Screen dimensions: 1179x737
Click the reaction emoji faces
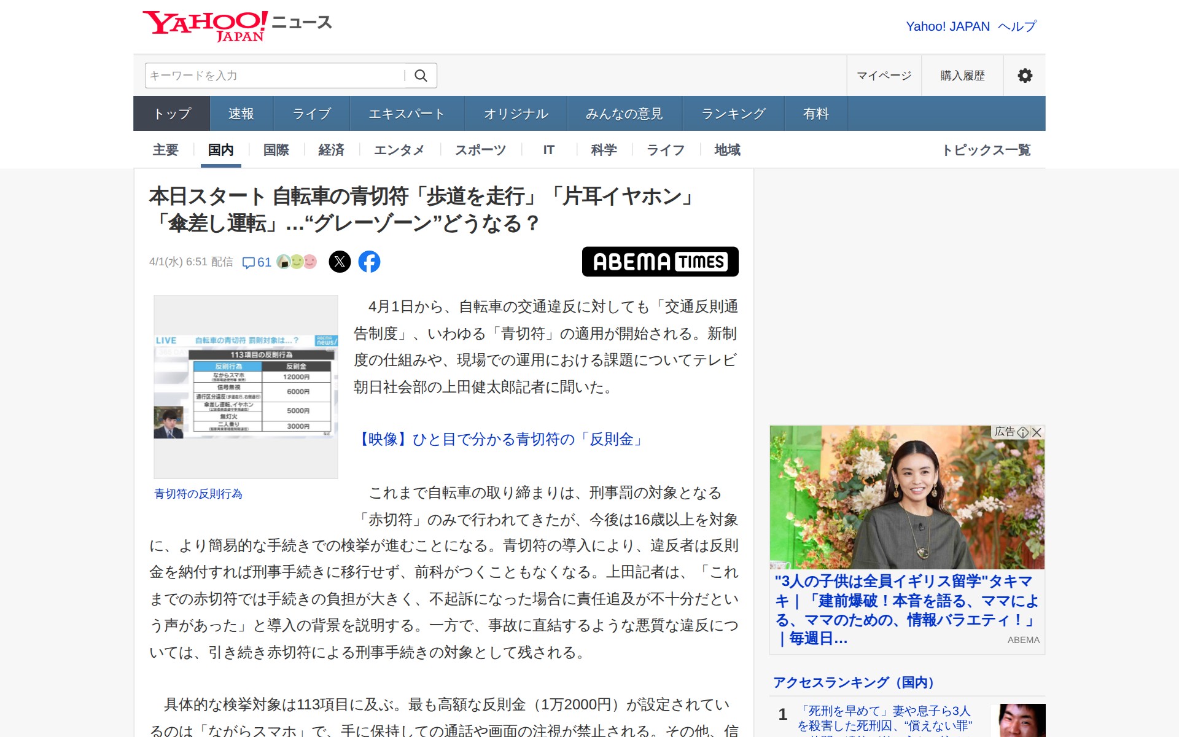[297, 262]
